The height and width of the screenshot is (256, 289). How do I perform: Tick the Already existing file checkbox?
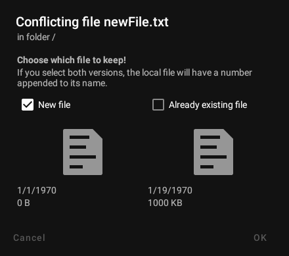(158, 105)
